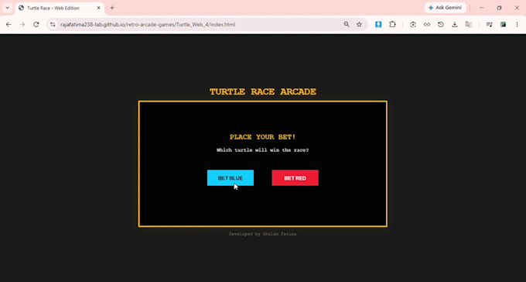Screen dimensions: 526x282
Task: Click the 'Developed by Gholam Fatima' footer text
Action: point(263,234)
